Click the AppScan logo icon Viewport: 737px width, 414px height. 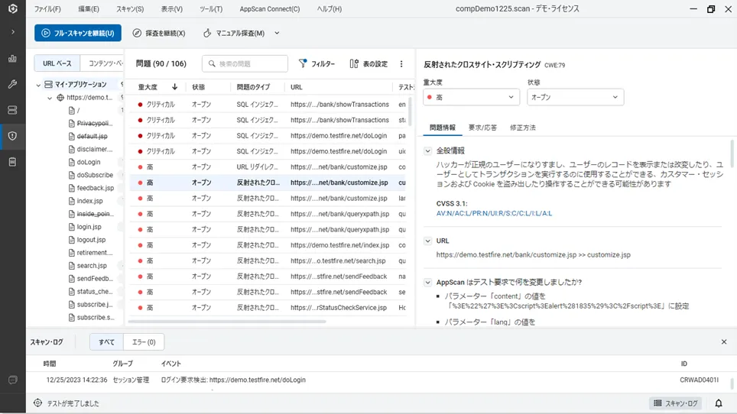pos(13,9)
